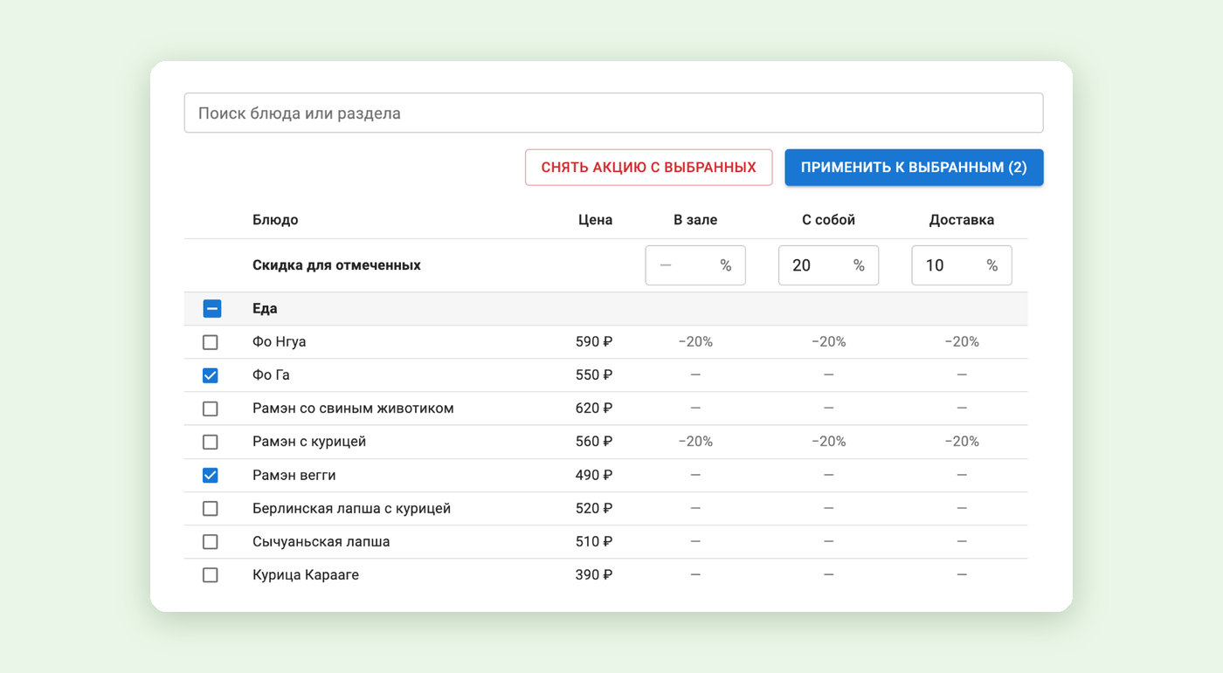Image resolution: width=1223 pixels, height=673 pixels.
Task: Click the 620 ₽ price cell
Action: pos(594,409)
